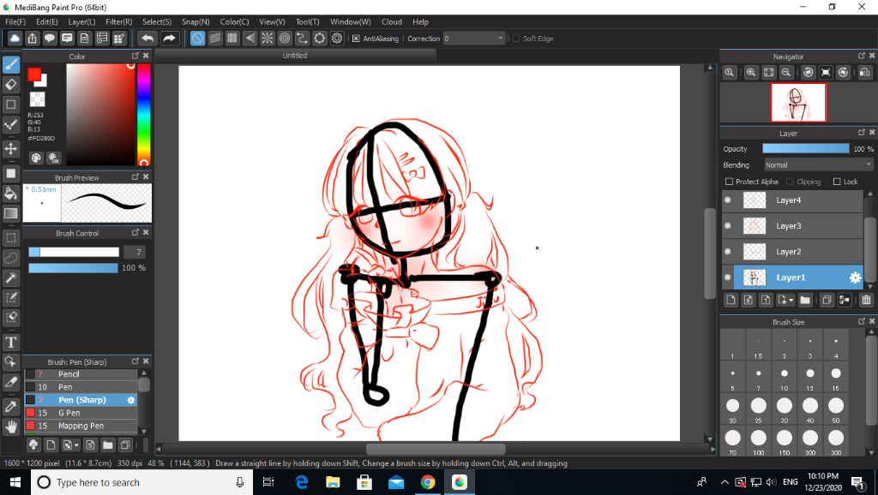
Task: Select the Bucket fill tool
Action: (10, 194)
